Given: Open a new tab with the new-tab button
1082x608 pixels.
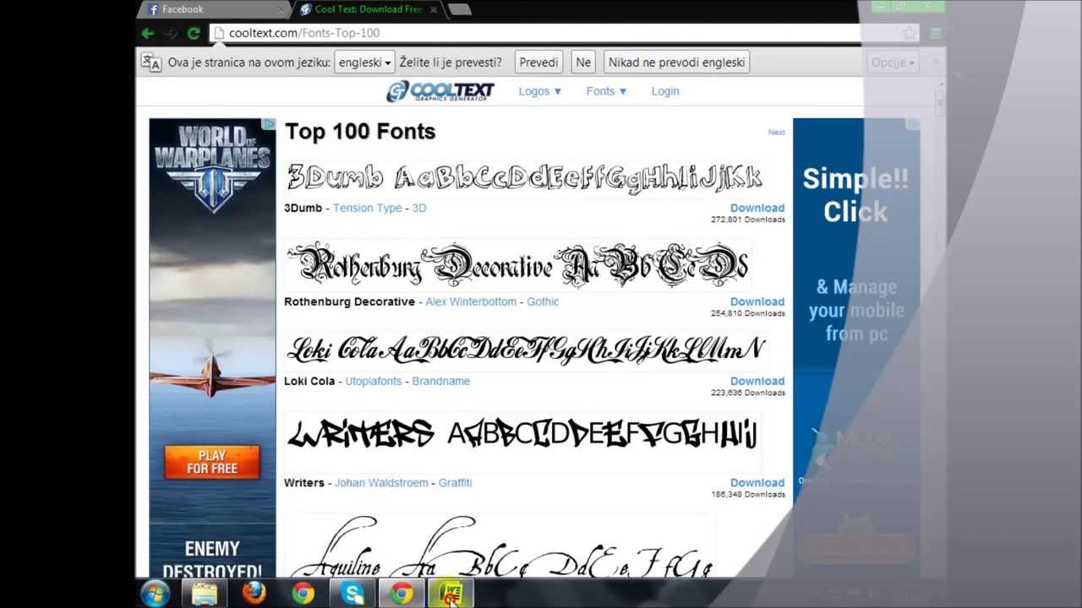Looking at the screenshot, I should (459, 9).
